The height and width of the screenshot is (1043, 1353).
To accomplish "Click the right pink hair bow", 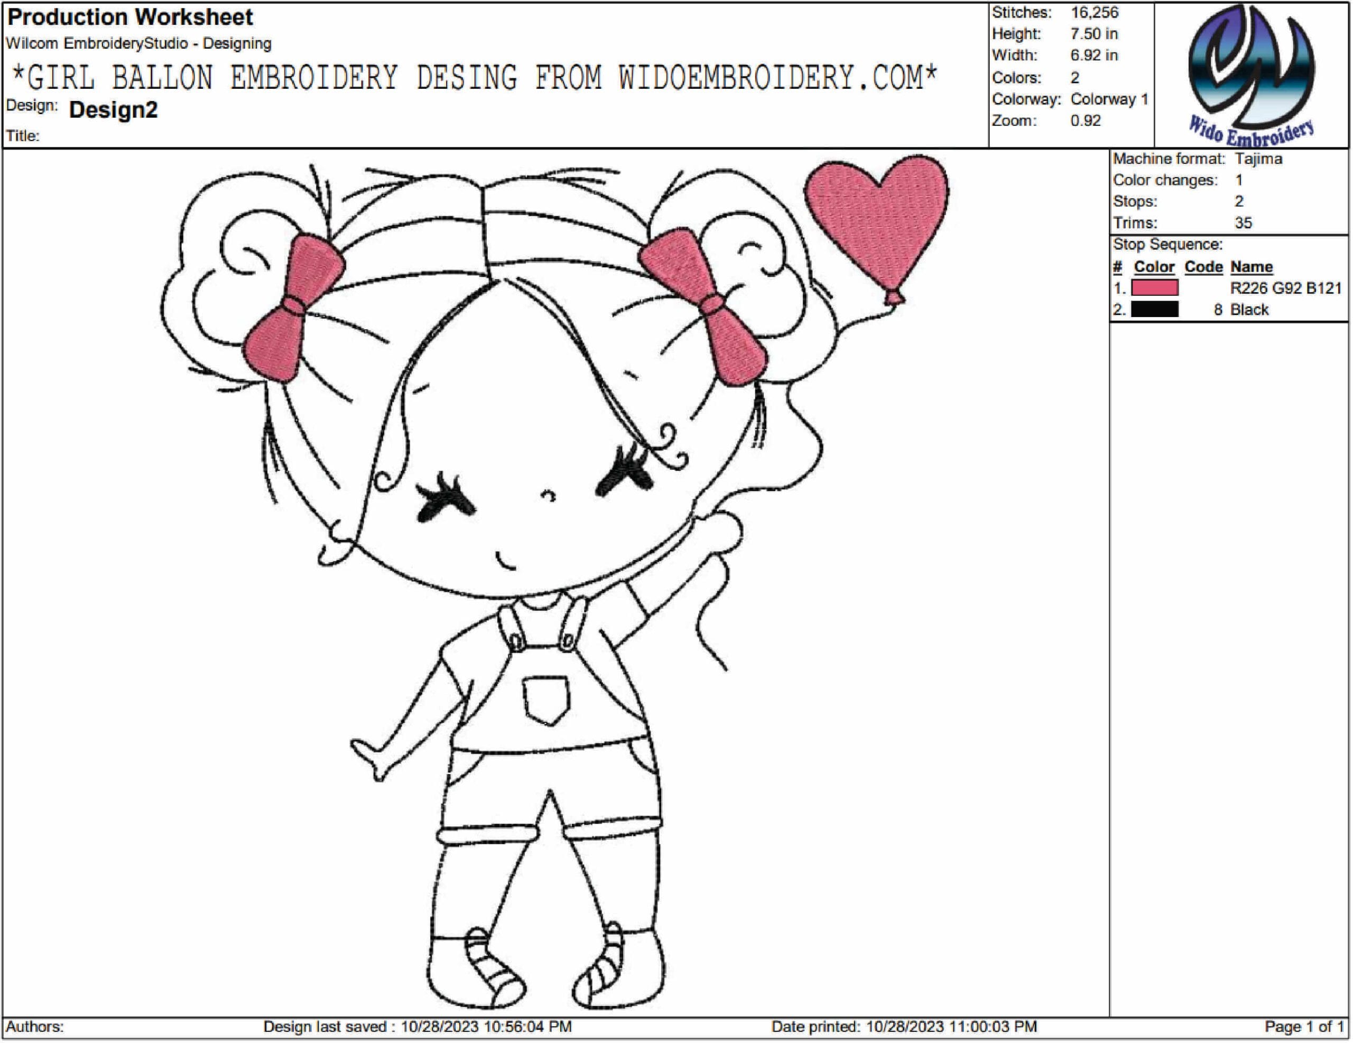I will point(703,307).
